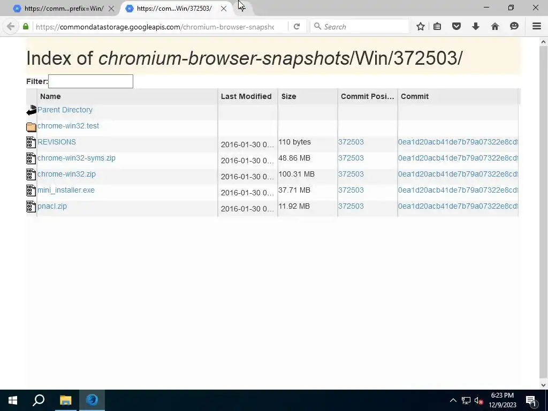Screen dimensions: 548x411
Task: Open the Parent Directory link
Action: tap(65, 110)
